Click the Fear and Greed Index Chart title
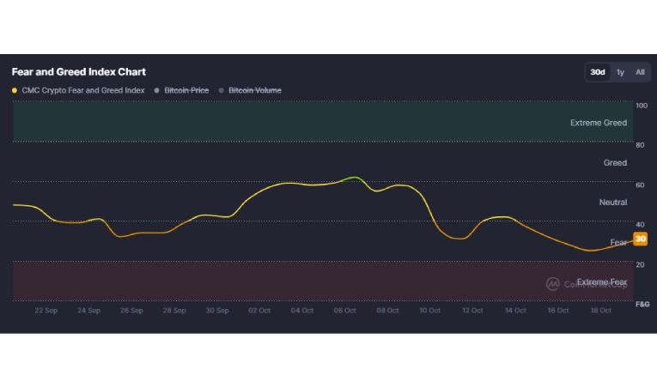Image resolution: width=657 pixels, height=388 pixels. [x=78, y=72]
